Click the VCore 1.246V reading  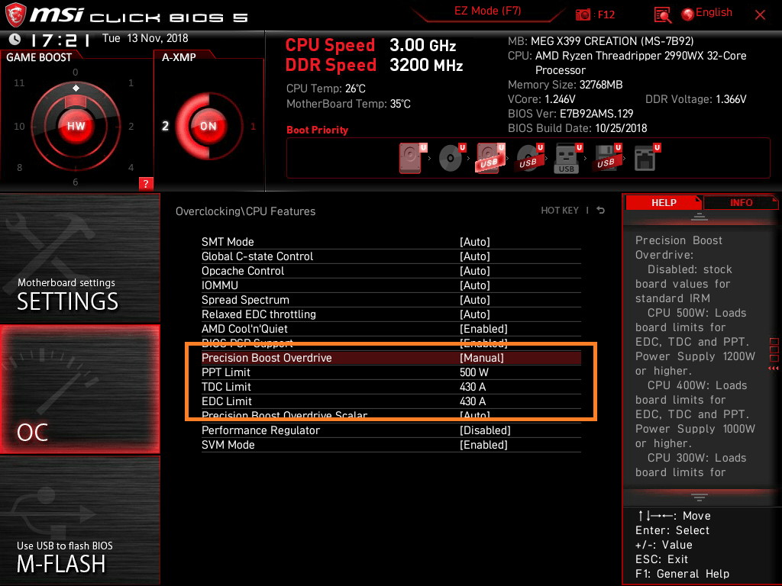point(541,99)
